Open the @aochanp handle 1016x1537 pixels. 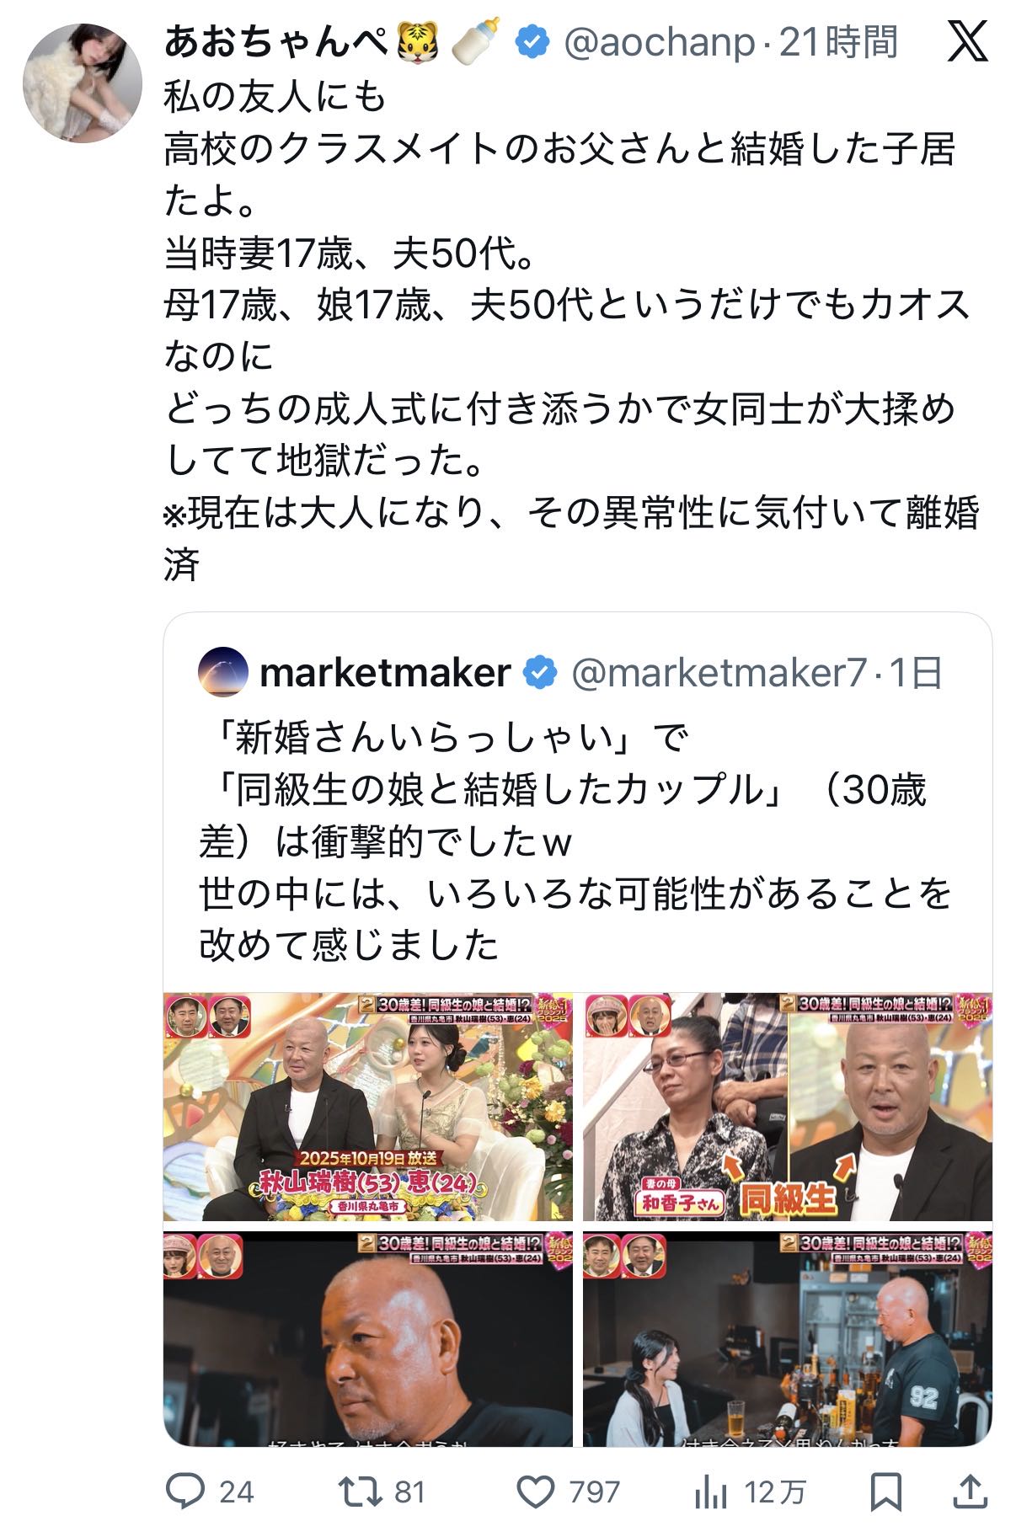pos(659,42)
